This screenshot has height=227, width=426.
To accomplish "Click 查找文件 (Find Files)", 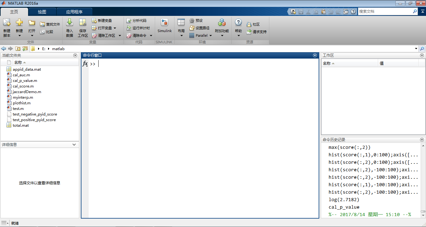I will (50, 24).
